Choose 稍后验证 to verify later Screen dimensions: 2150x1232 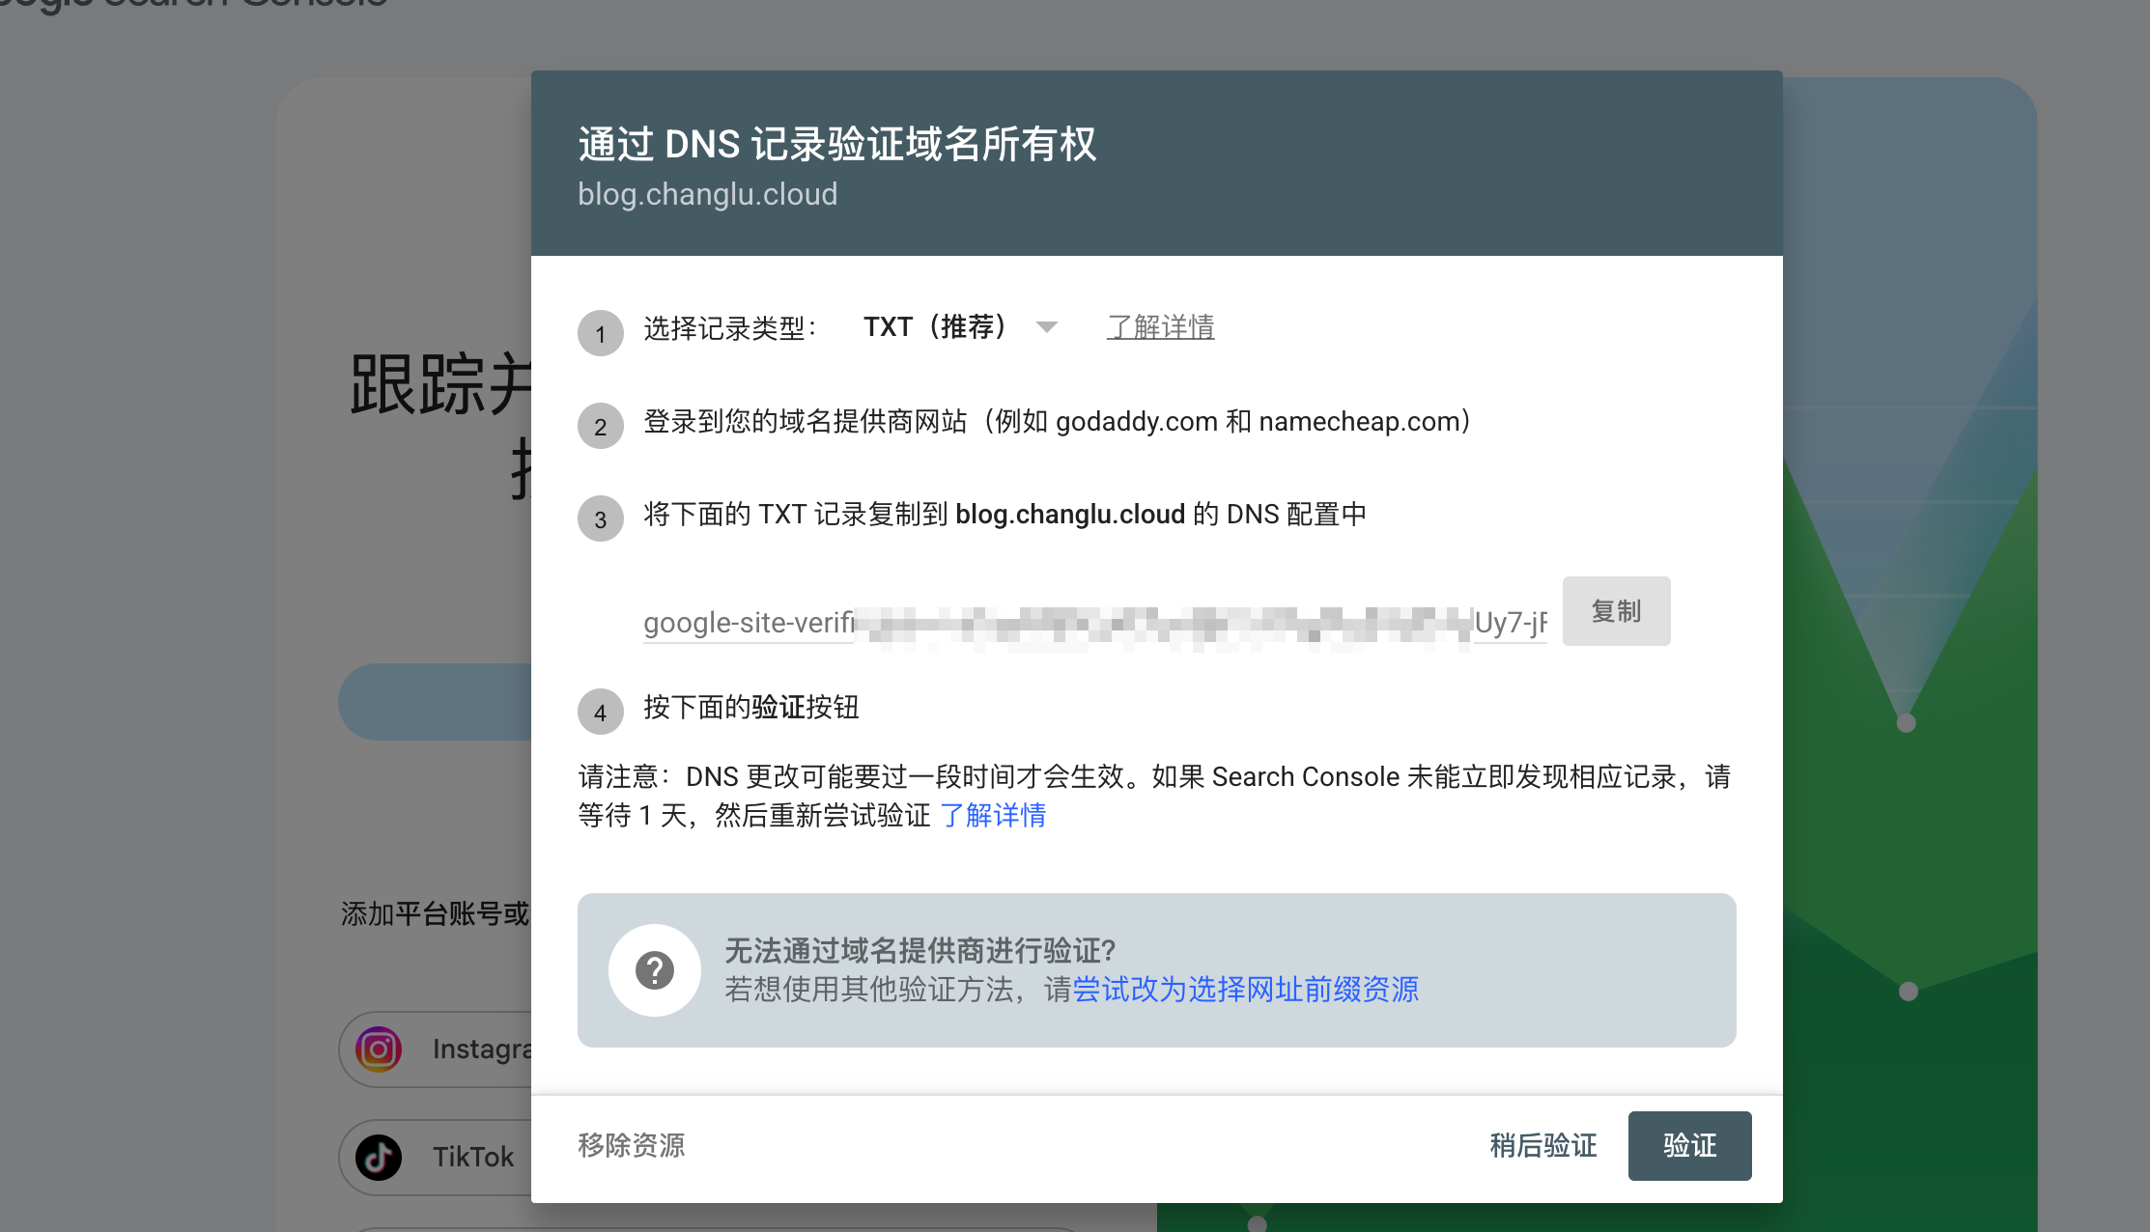1543,1146
